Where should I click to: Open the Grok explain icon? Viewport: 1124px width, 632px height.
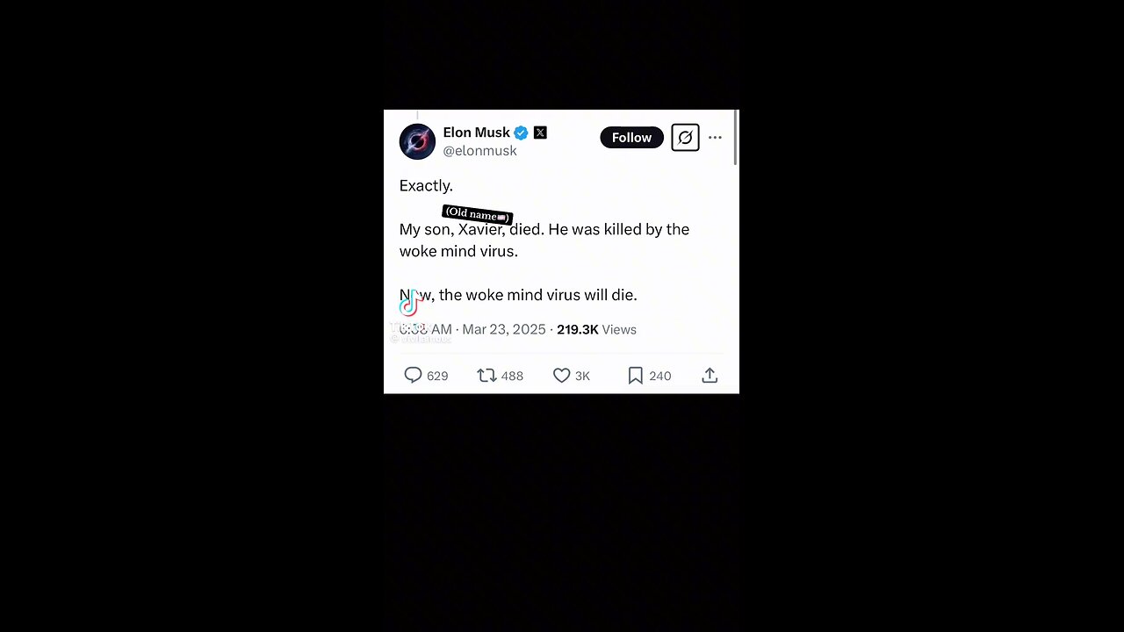coord(685,138)
